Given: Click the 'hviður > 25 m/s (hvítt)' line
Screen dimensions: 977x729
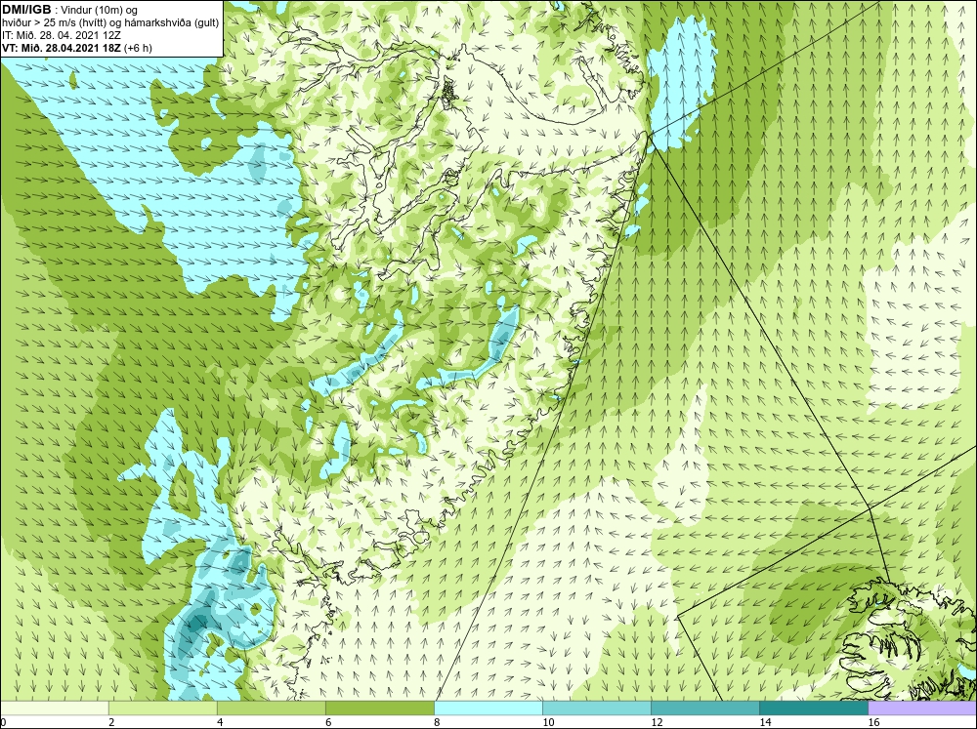Looking at the screenshot, I should (x=56, y=22).
